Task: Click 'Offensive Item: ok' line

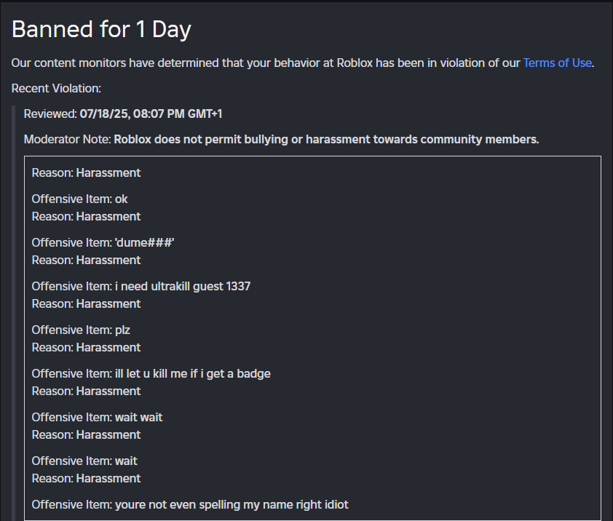Action: coord(80,199)
